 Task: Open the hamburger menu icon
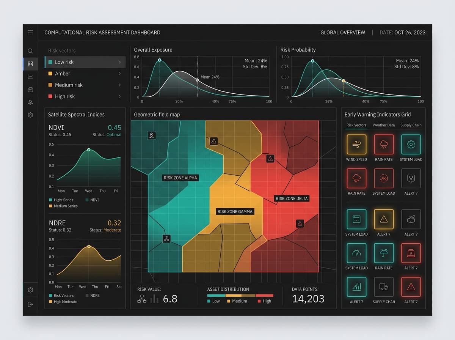(x=30, y=32)
